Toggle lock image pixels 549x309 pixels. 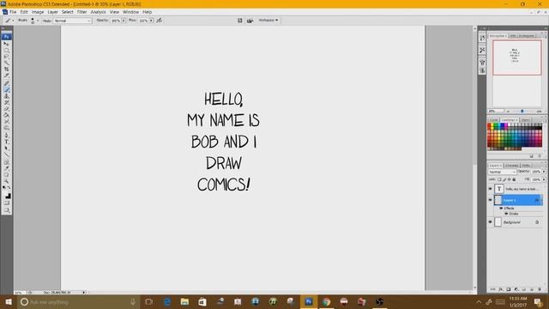pyautogui.click(x=504, y=179)
